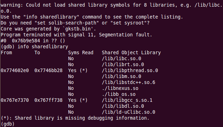This screenshot has height=127, width=223.
Task: Click the 'info sharedlibrary' command text
Action: click(x=43, y=47)
